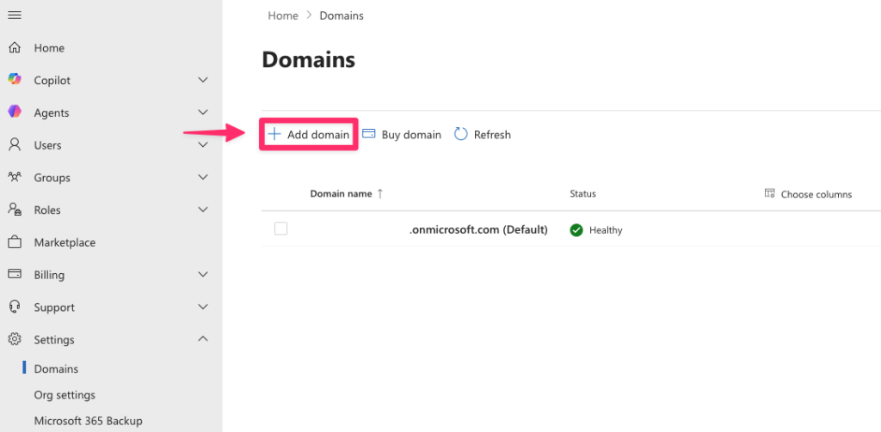The height and width of the screenshot is (432, 881).
Task: Click the Settings label in sidebar
Action: pyautogui.click(x=54, y=339)
